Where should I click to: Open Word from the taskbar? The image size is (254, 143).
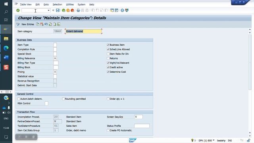pyautogui.click(x=6, y=58)
